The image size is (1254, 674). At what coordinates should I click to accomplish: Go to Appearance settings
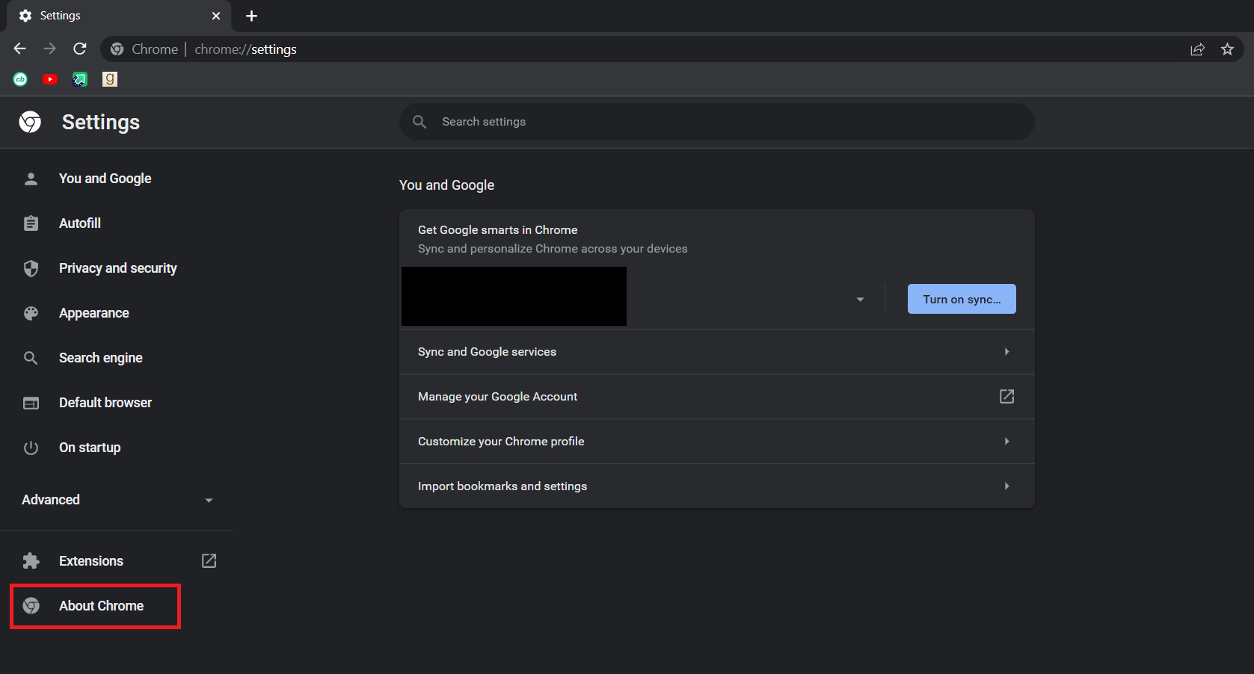click(94, 313)
